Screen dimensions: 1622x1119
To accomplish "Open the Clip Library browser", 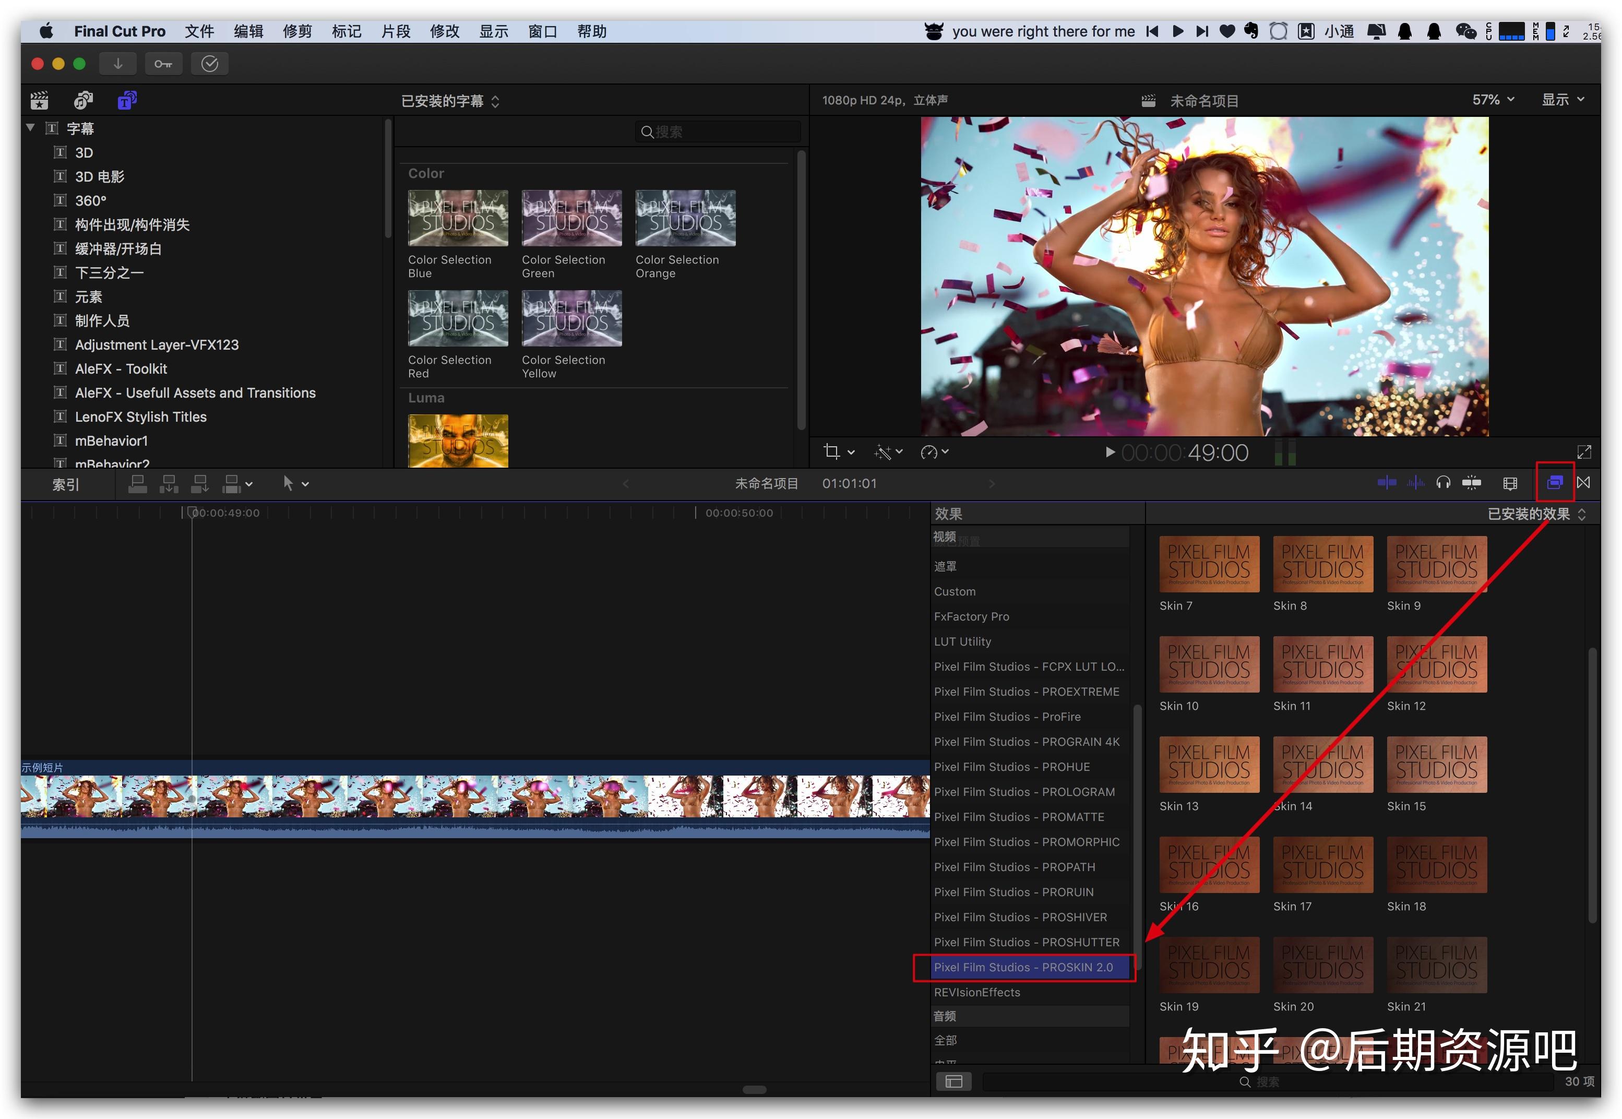I will pos(39,100).
